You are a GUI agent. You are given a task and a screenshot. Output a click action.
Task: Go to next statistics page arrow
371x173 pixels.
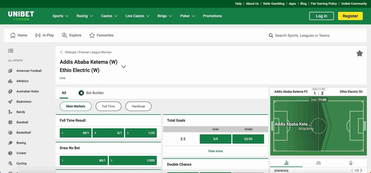361,170
